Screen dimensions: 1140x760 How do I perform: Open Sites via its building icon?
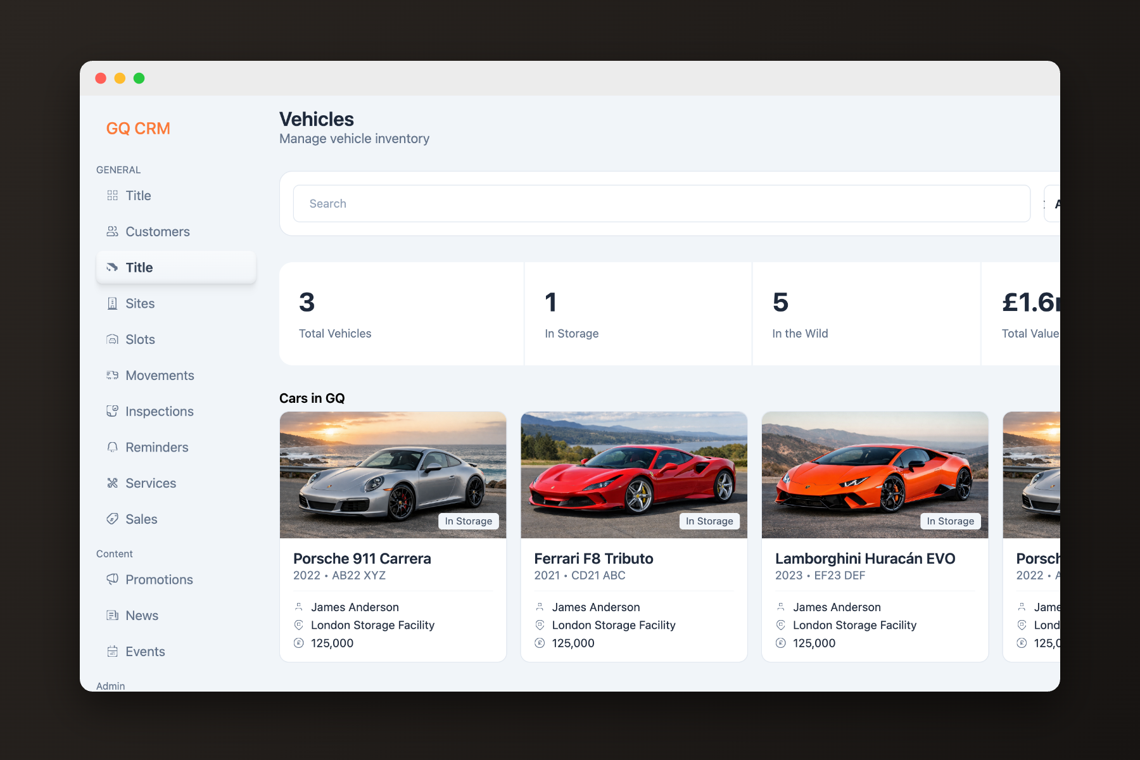coord(112,303)
